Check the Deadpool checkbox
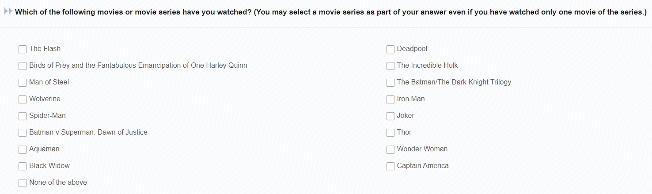 tap(390, 49)
